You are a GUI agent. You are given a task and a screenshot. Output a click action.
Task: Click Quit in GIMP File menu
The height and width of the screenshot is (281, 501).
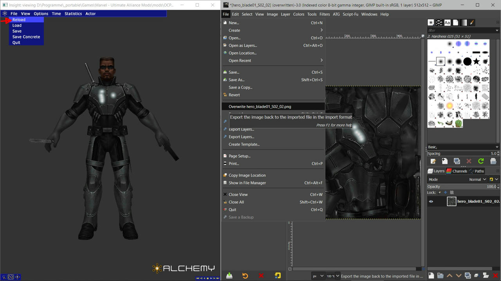tap(273, 210)
